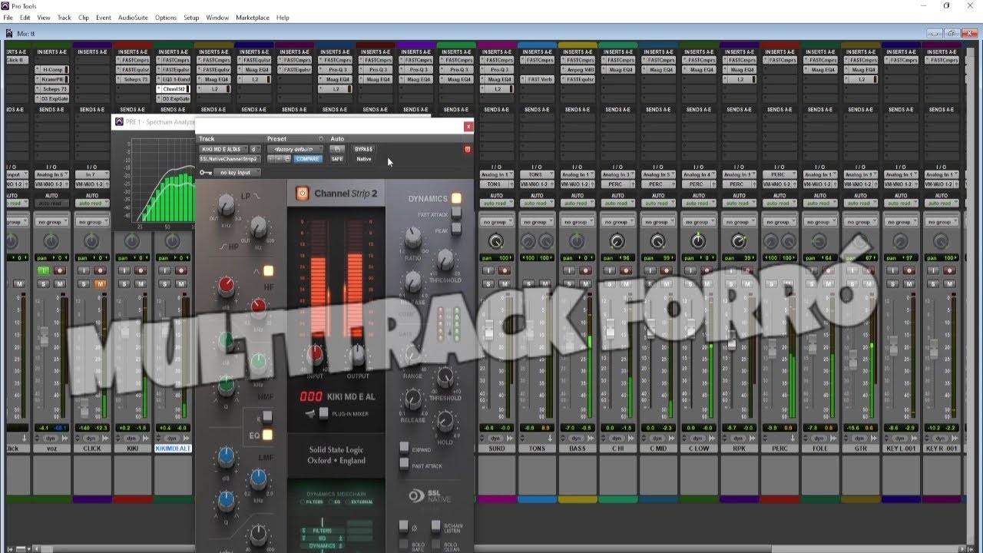This screenshot has height=553, width=983.
Task: Click the COMPARE button
Action: (307, 159)
